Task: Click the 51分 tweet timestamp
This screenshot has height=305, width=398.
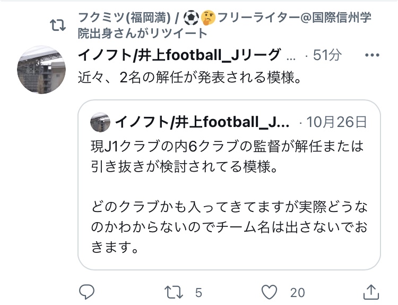Action: pos(327,55)
